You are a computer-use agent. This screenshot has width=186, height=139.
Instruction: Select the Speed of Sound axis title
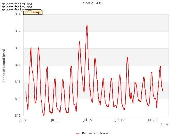[x=4, y=66]
